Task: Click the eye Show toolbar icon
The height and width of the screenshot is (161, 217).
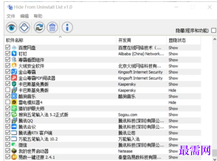Action: [12, 27]
